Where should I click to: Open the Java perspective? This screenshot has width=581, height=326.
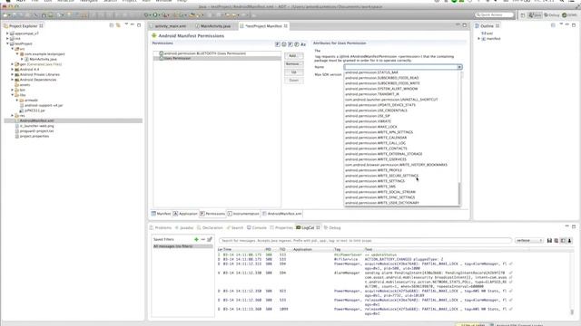tap(535, 14)
